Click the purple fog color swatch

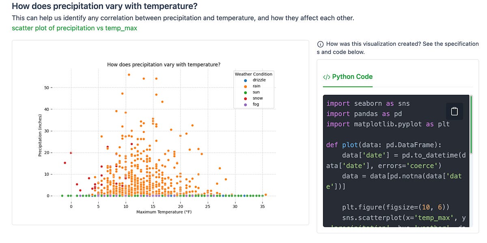(x=245, y=104)
